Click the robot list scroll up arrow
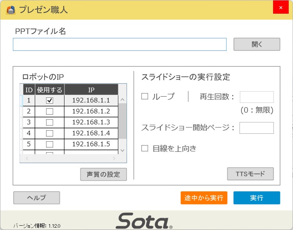This screenshot has height=230, width=293. [122, 100]
